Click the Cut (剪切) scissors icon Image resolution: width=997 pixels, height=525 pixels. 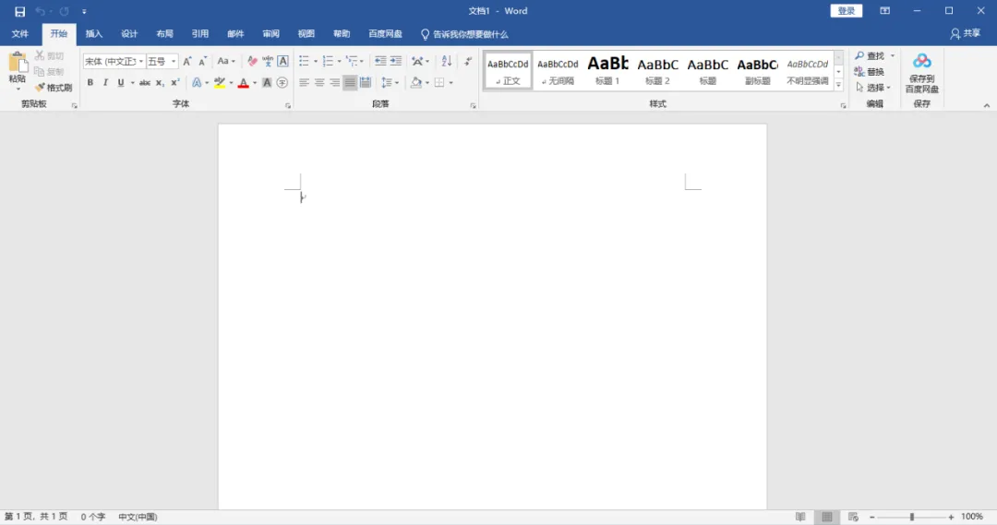click(40, 56)
